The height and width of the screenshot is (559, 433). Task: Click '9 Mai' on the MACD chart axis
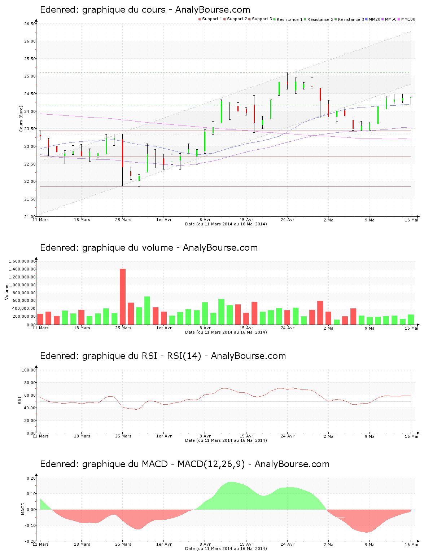click(370, 544)
